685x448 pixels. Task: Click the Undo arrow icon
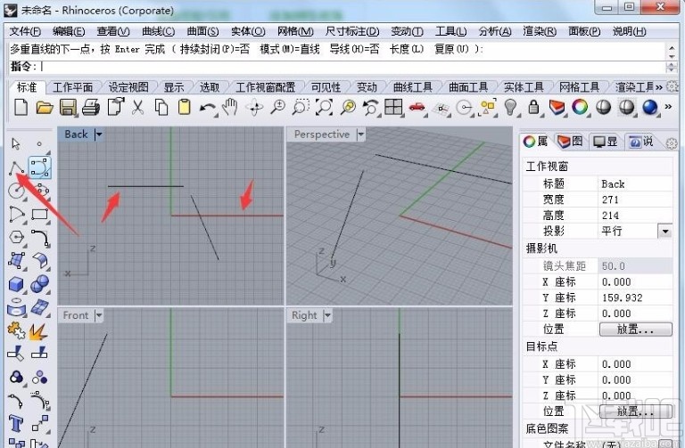207,108
